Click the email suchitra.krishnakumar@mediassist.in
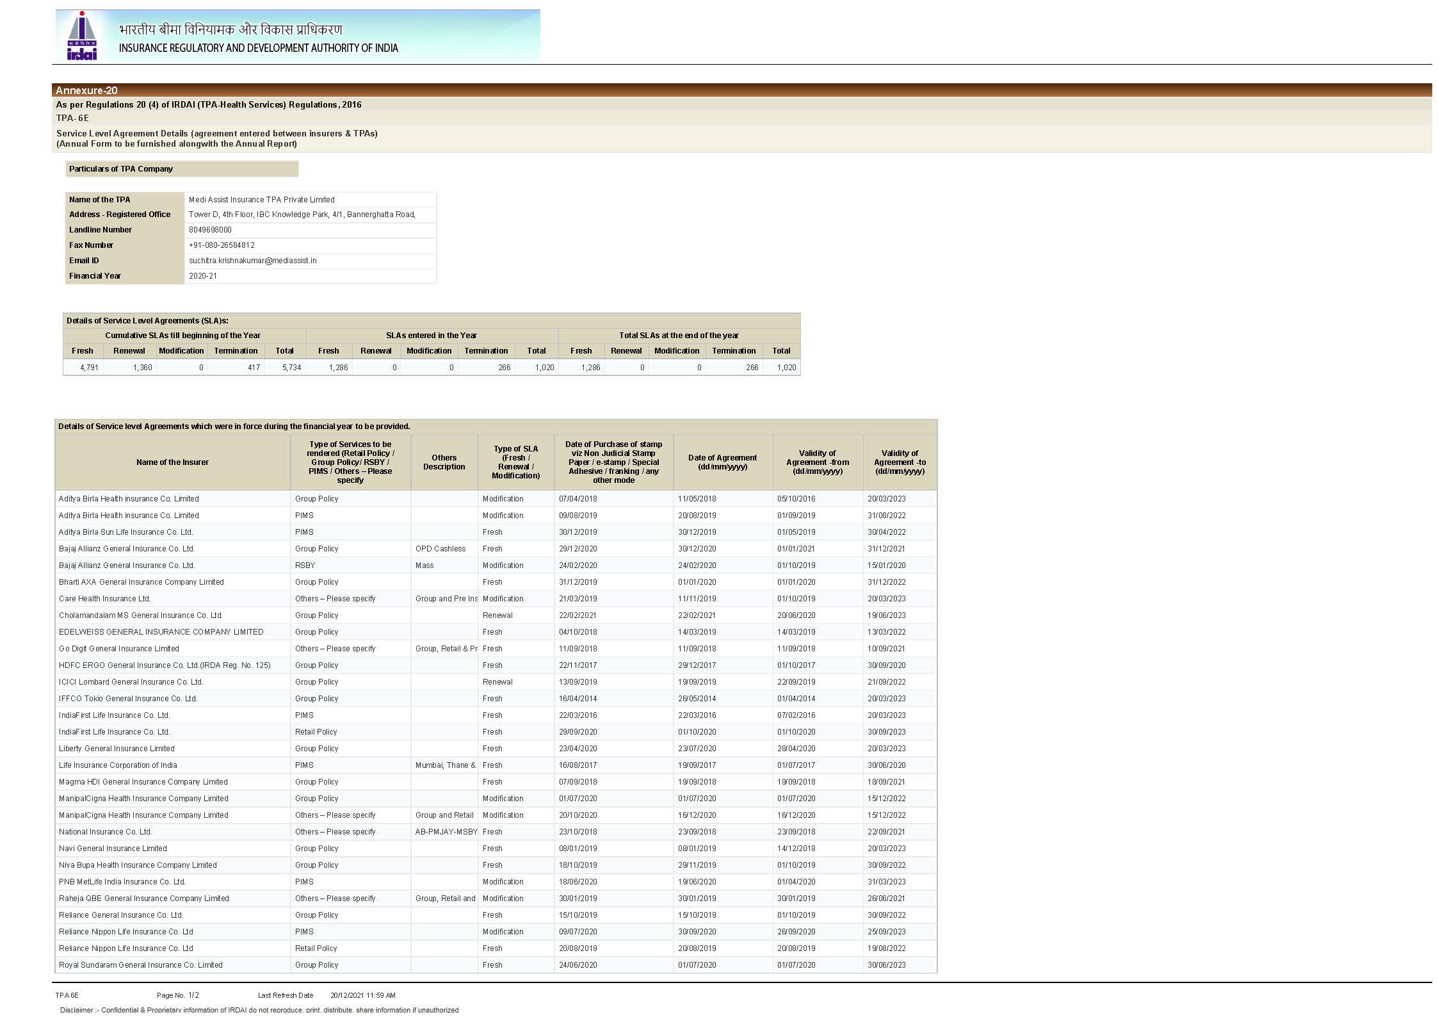Screen dimensions: 1438x1017 point(252,261)
